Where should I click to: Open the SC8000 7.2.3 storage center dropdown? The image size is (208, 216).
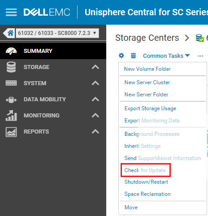click(x=57, y=33)
